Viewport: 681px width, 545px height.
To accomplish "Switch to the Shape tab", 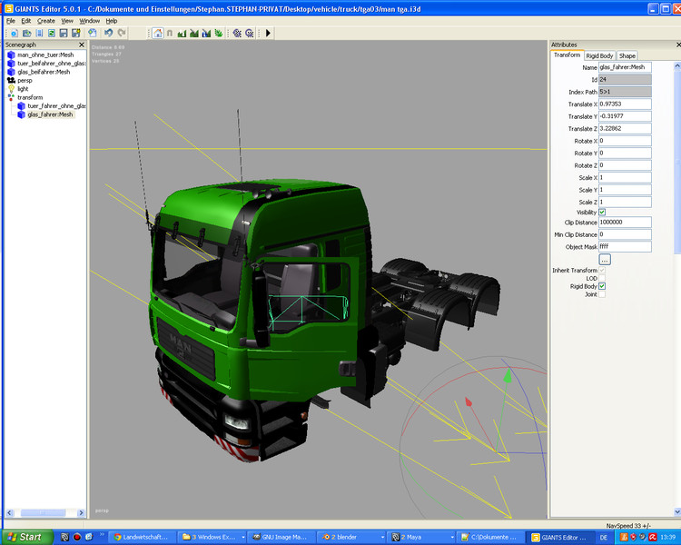I will point(627,55).
